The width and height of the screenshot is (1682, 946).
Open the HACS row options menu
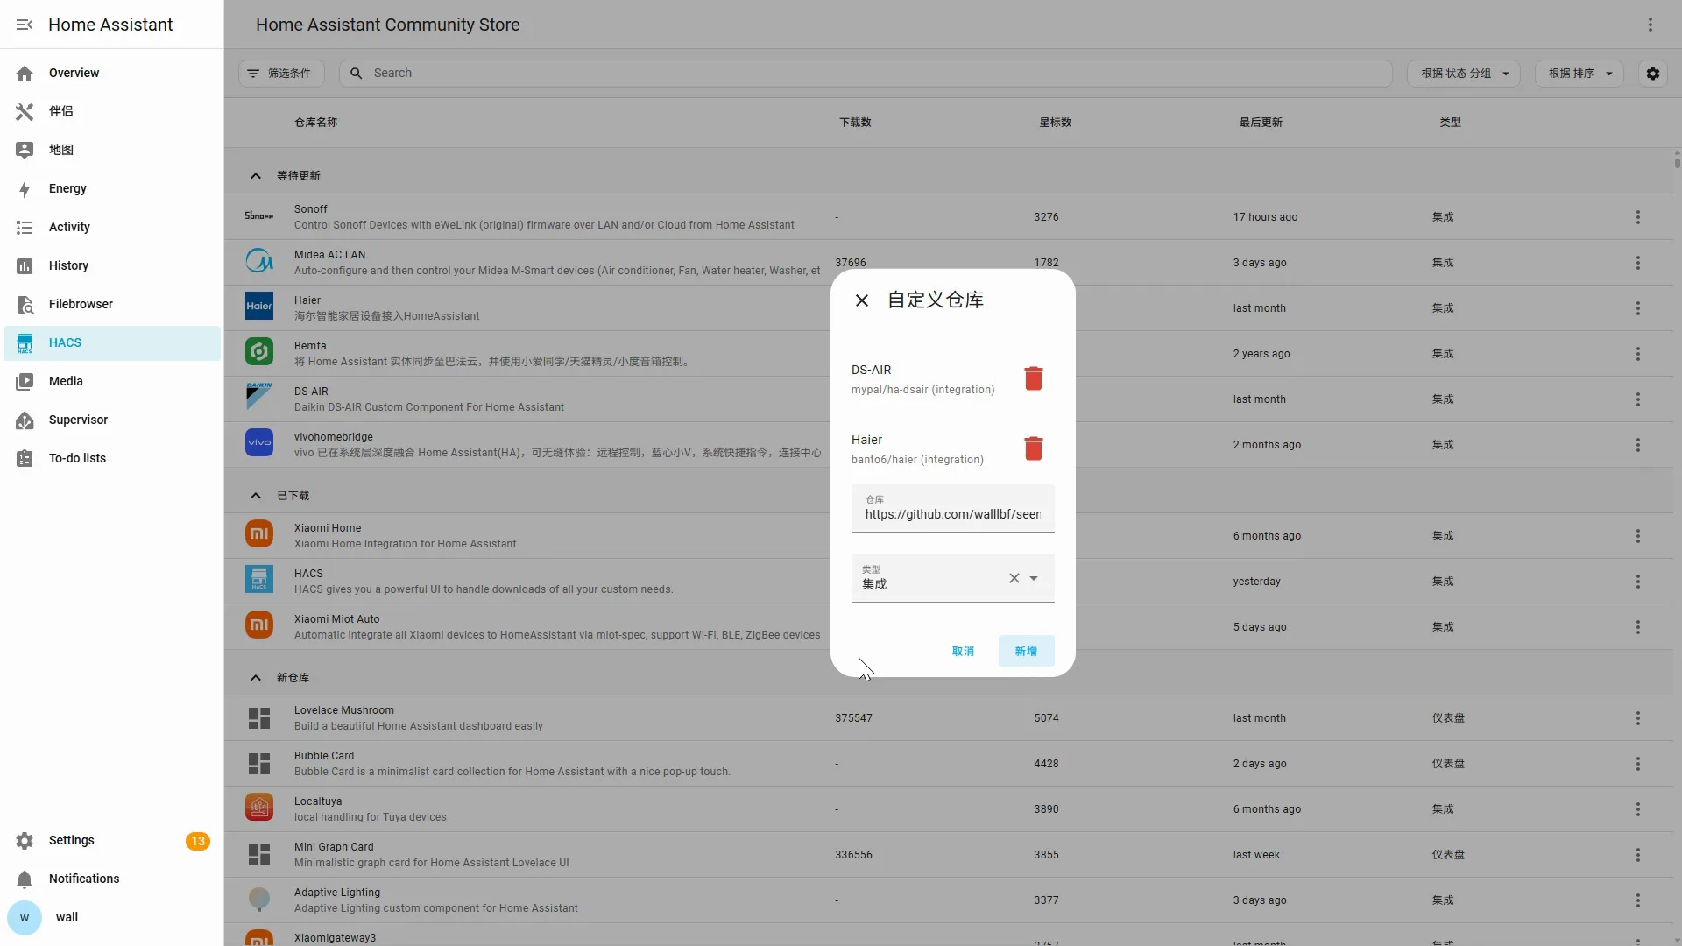tap(1638, 582)
